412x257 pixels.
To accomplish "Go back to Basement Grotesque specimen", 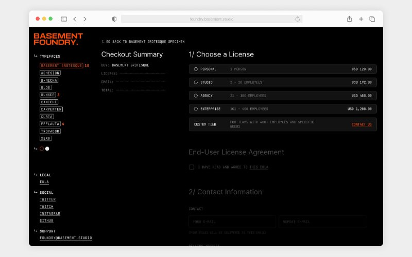I will 143,42.
